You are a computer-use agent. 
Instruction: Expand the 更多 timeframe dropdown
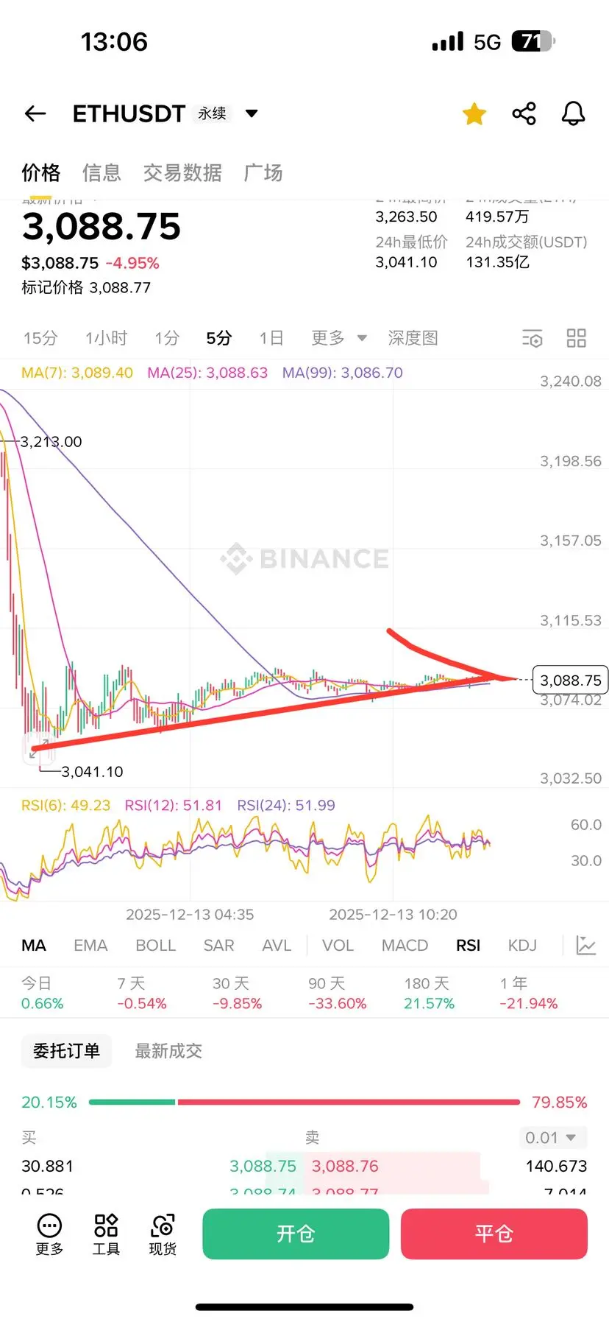coord(339,338)
